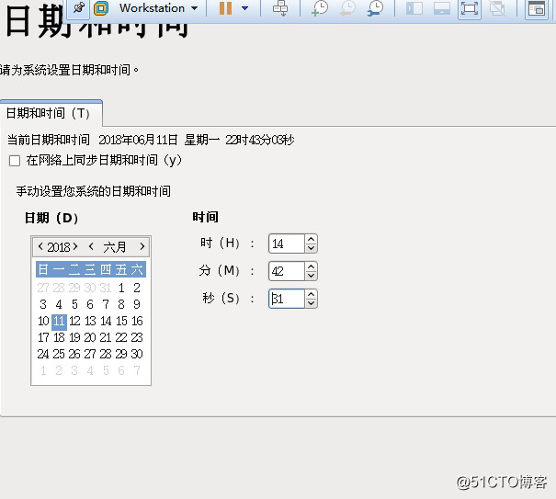Click the year label 2018 in the calendar header
This screenshot has height=499, width=556.
point(59,247)
